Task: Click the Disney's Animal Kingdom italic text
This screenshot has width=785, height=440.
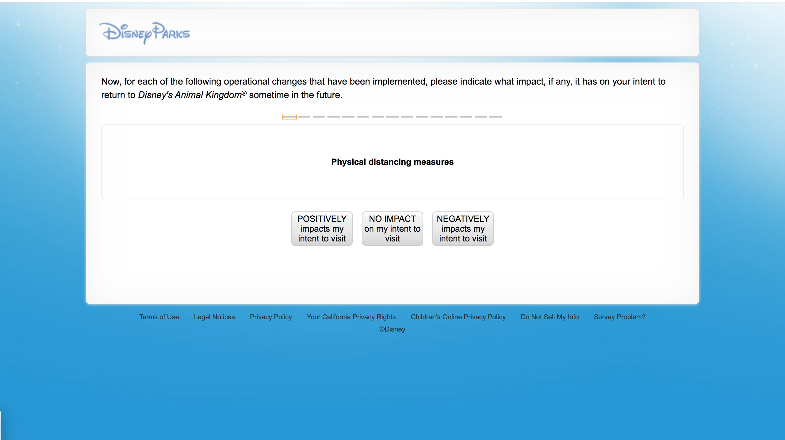Action: (x=190, y=95)
